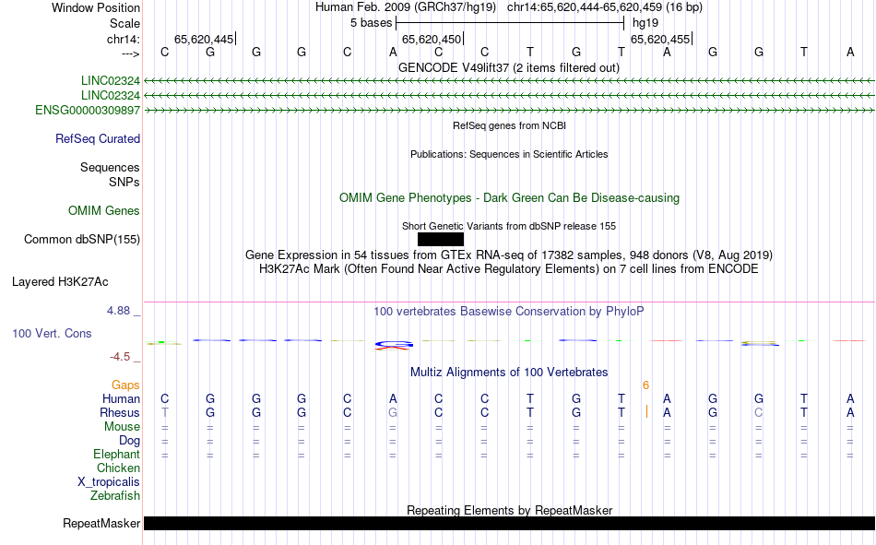The height and width of the screenshot is (545, 876).
Task: Click the 4.88 conservation scale value
Action: coord(118,311)
